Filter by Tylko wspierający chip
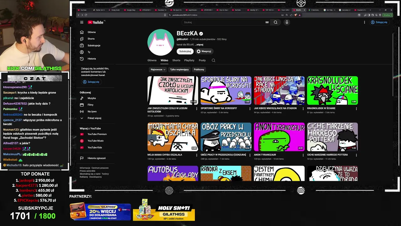401x226 pixels. (x=180, y=69)
